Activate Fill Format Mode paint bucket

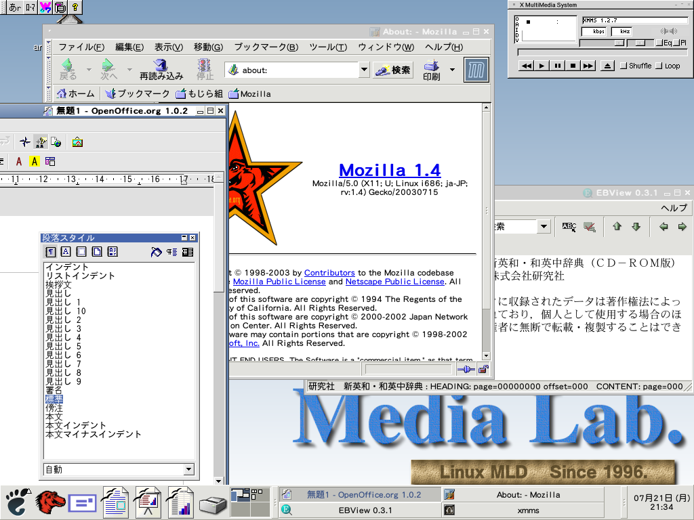157,252
